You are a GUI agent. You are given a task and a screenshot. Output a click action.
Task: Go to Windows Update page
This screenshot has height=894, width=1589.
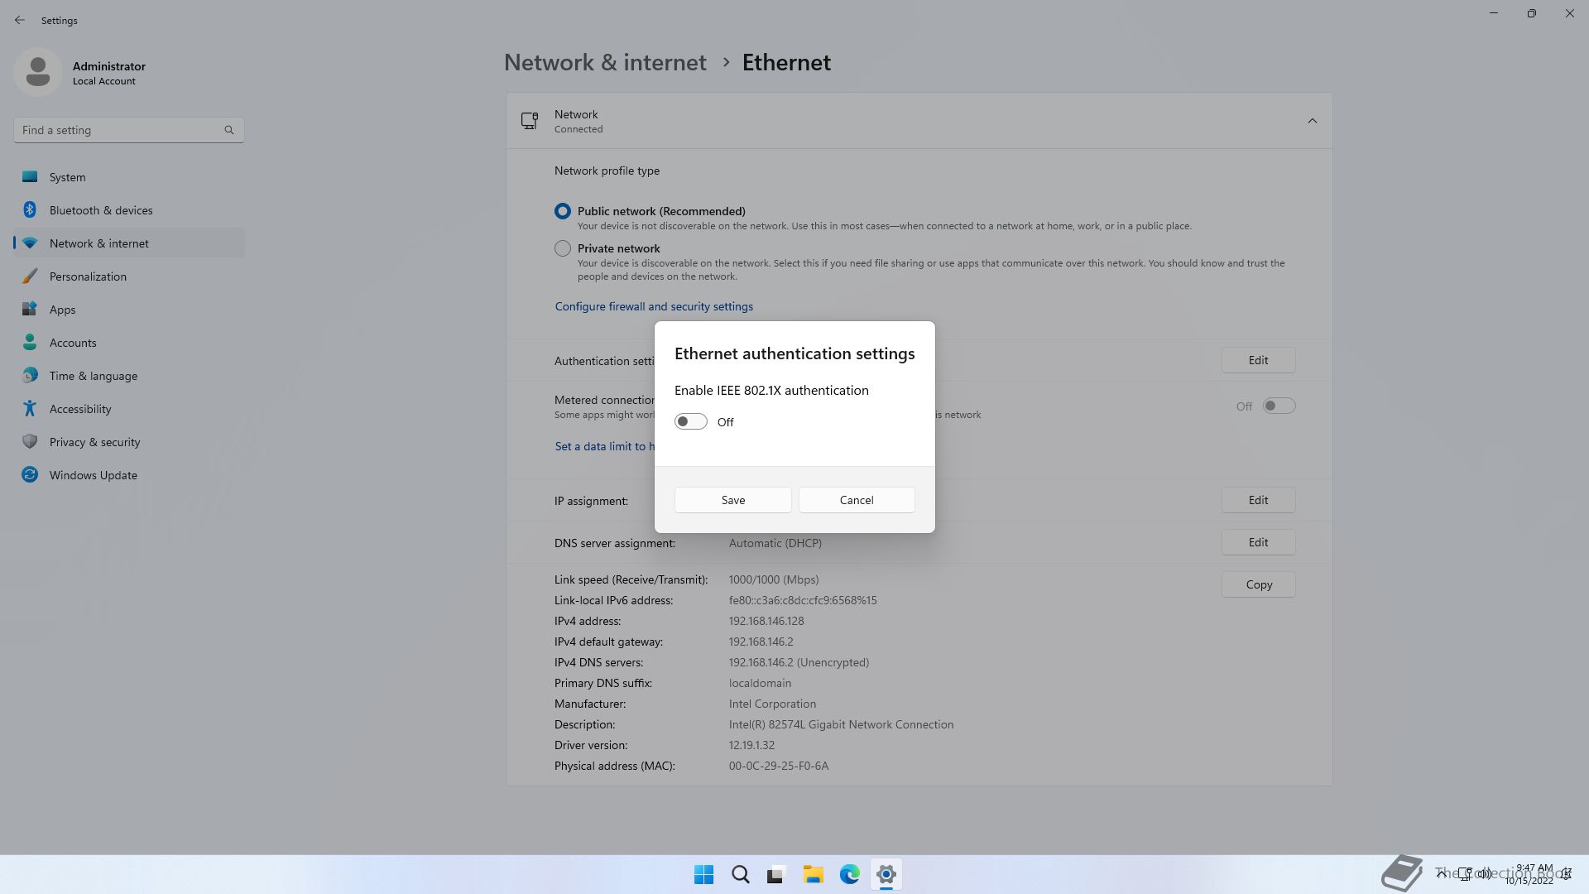tap(93, 475)
